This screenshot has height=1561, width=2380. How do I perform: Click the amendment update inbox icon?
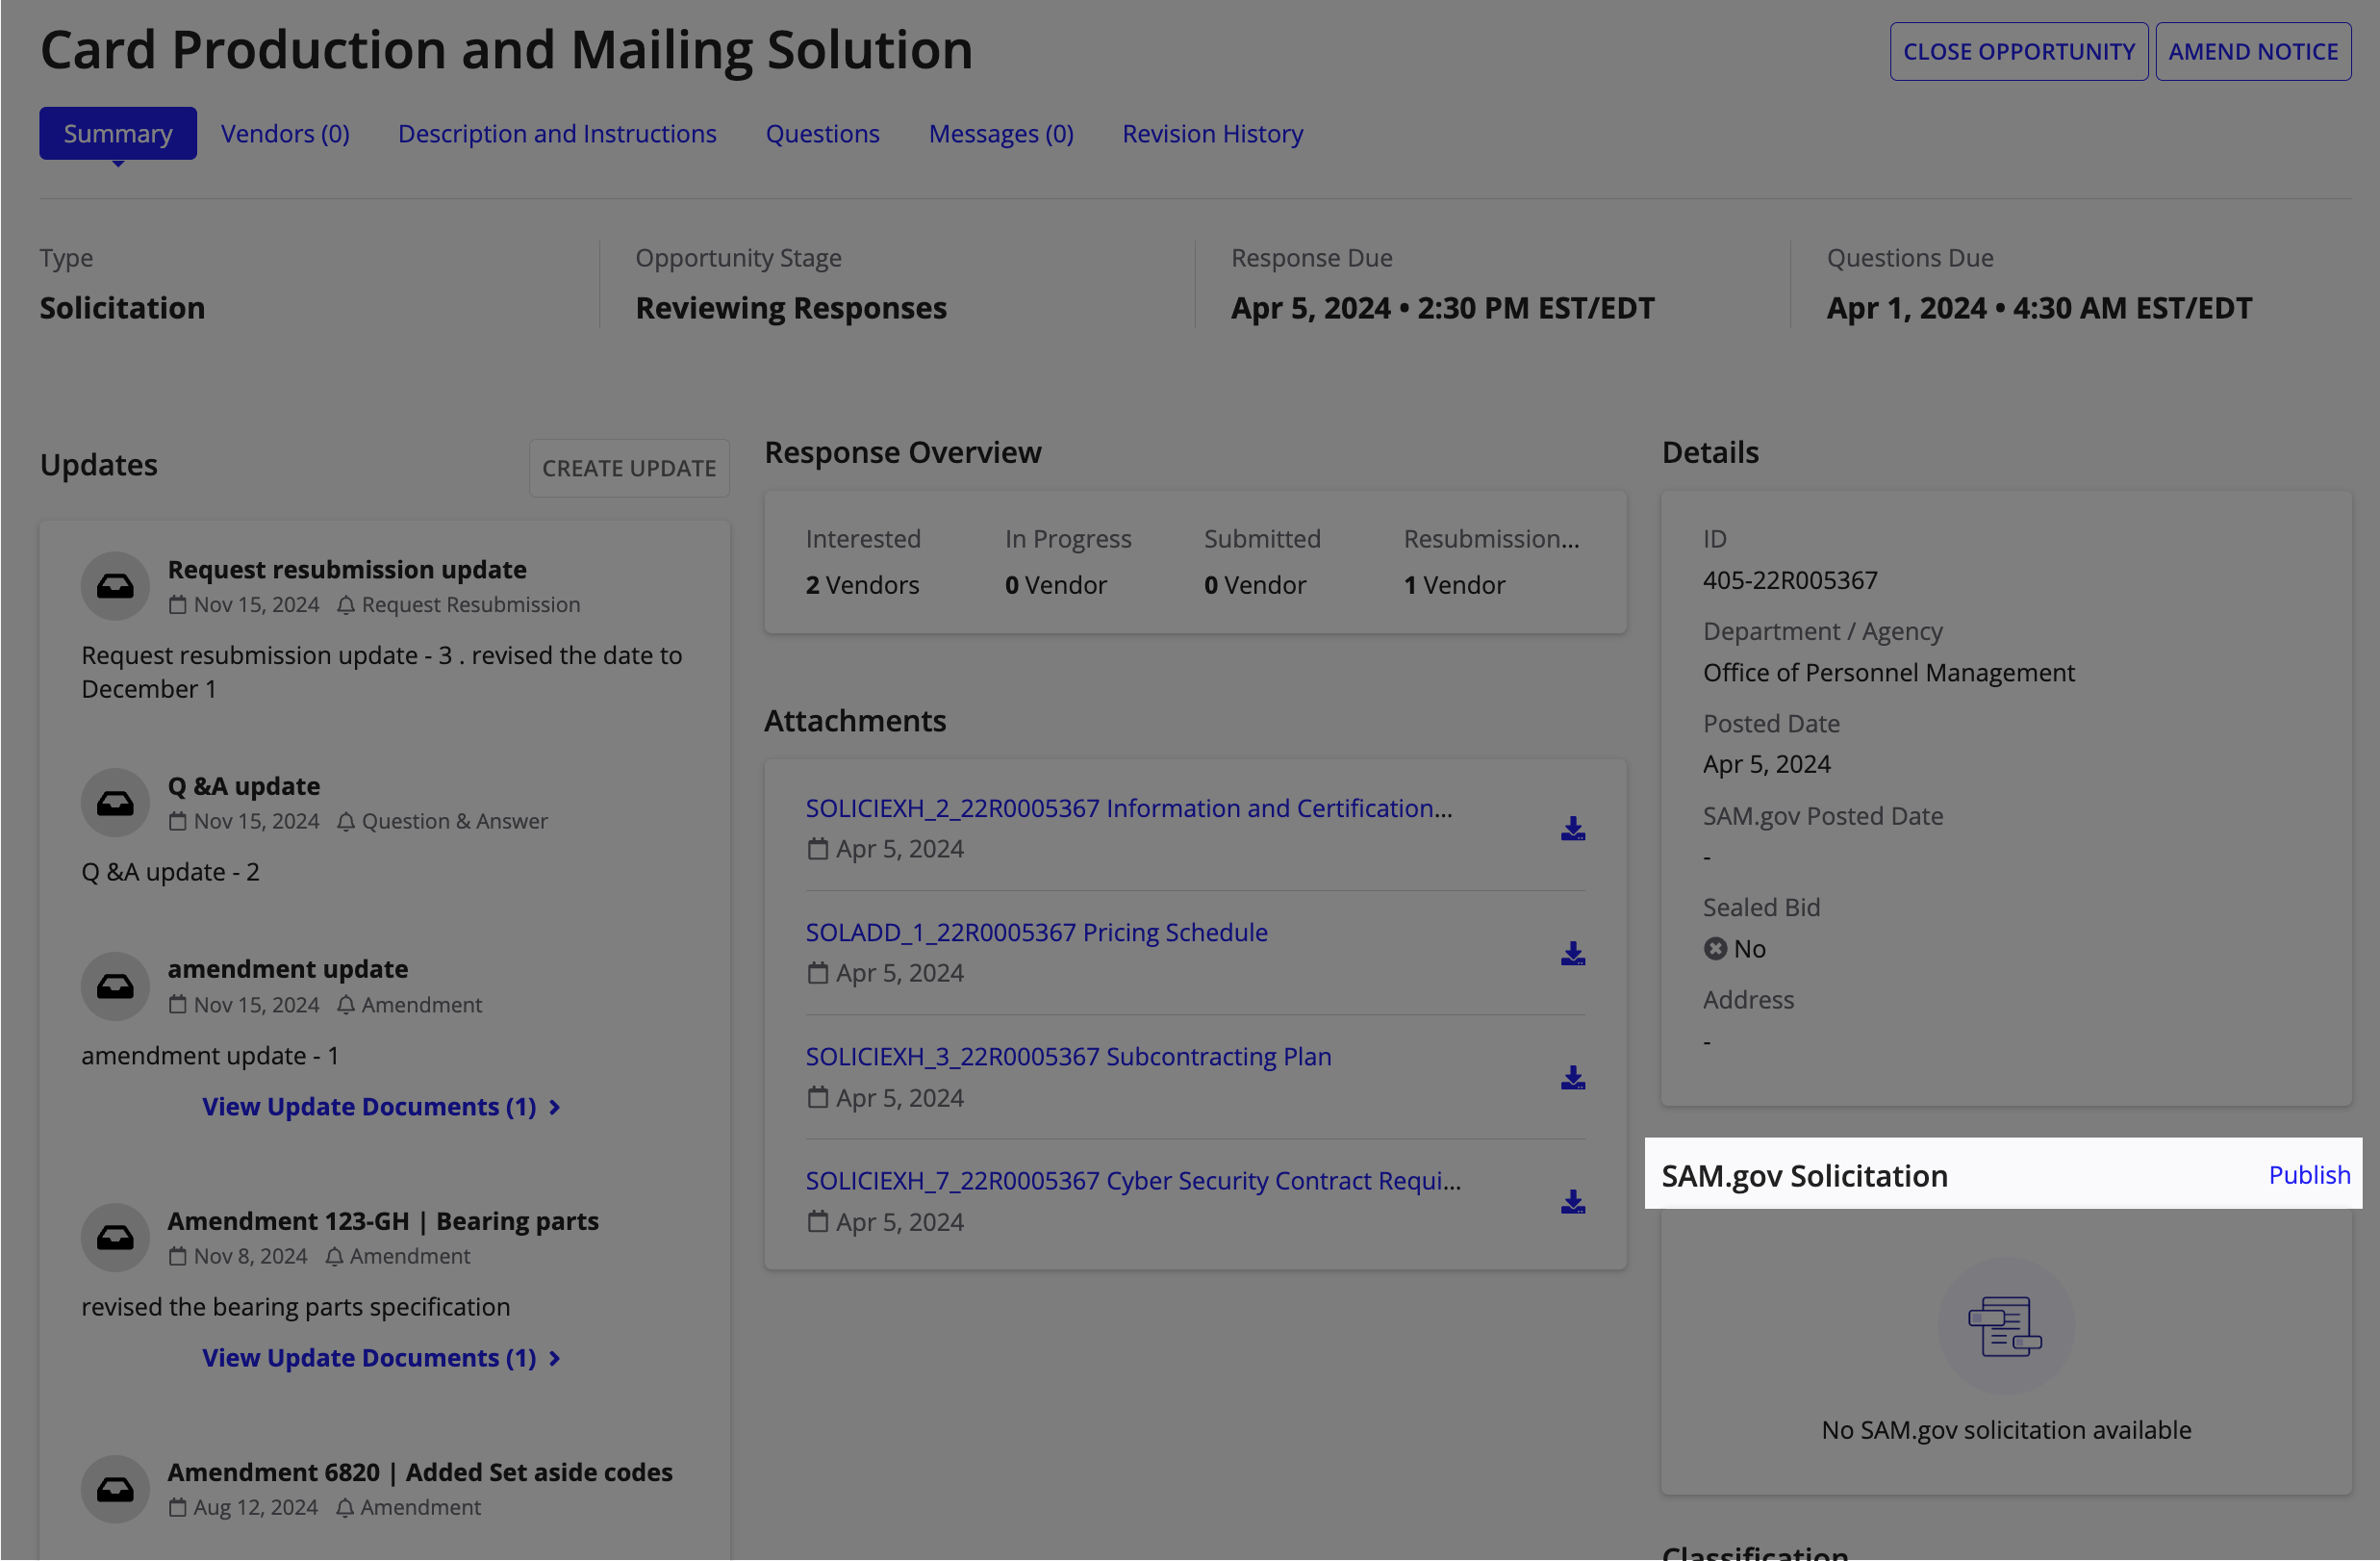coord(115,986)
